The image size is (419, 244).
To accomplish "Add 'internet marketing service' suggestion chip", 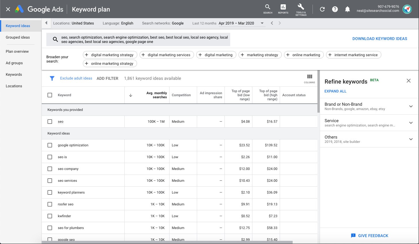I will (x=354, y=55).
